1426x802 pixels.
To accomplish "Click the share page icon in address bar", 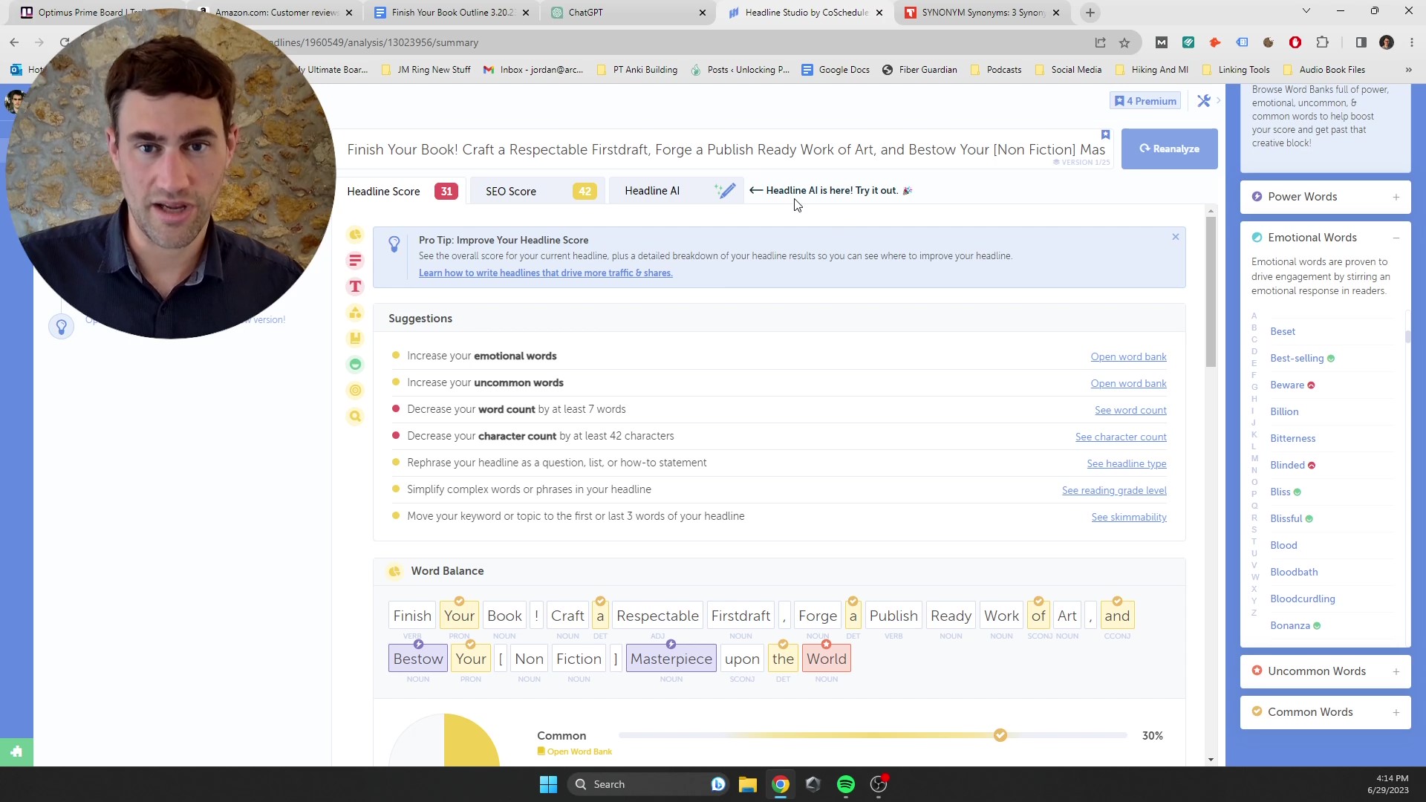I will [1101, 43].
